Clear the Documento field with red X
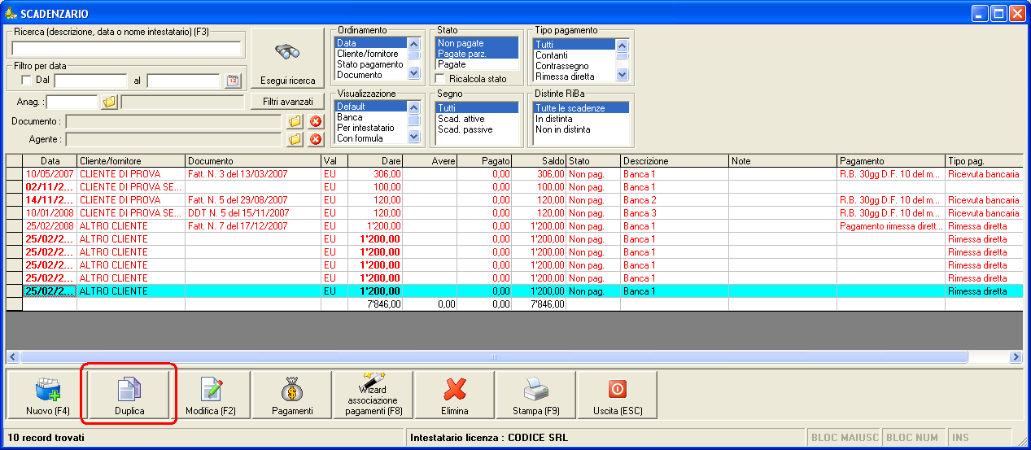Viewport: 1031px width, 450px height. pos(316,121)
